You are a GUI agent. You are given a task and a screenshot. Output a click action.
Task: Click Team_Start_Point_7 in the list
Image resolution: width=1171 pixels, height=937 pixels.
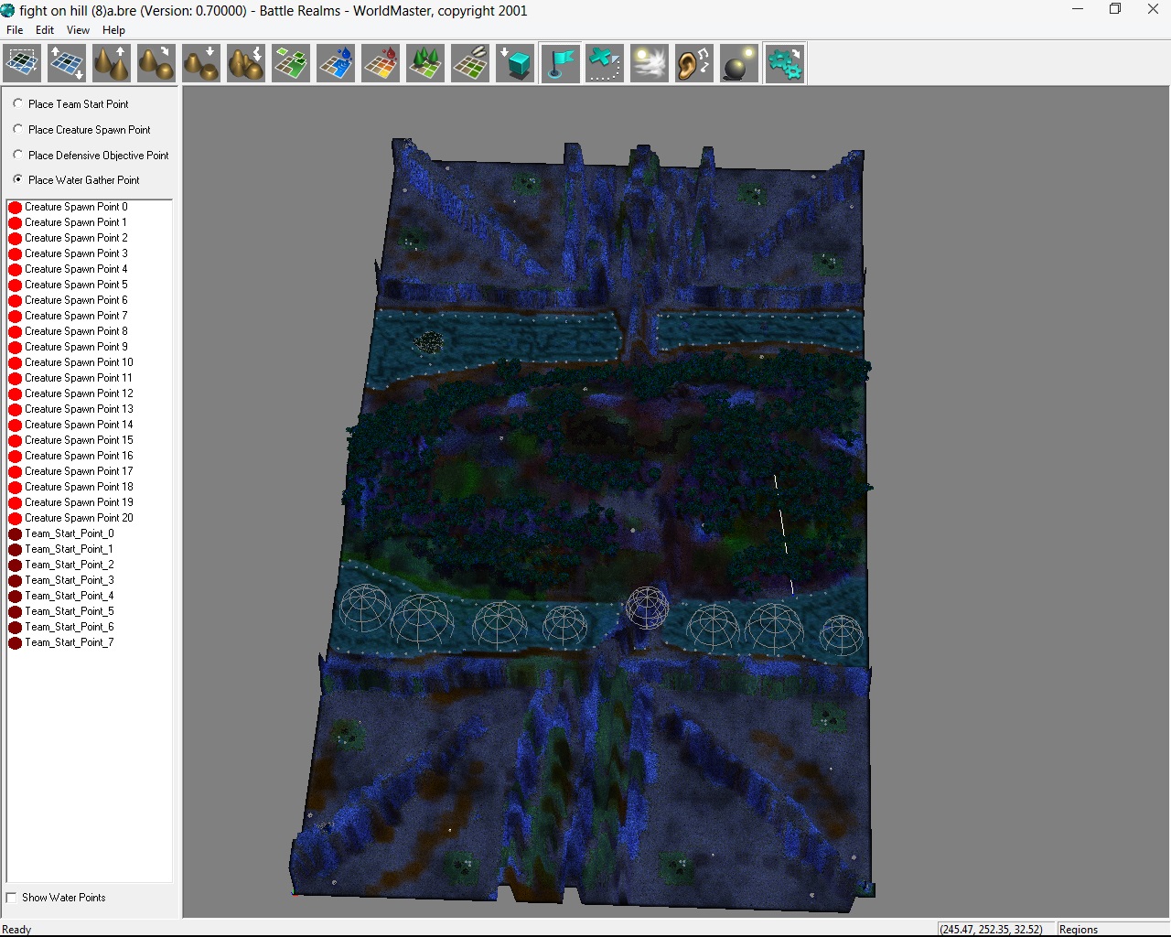point(61,642)
